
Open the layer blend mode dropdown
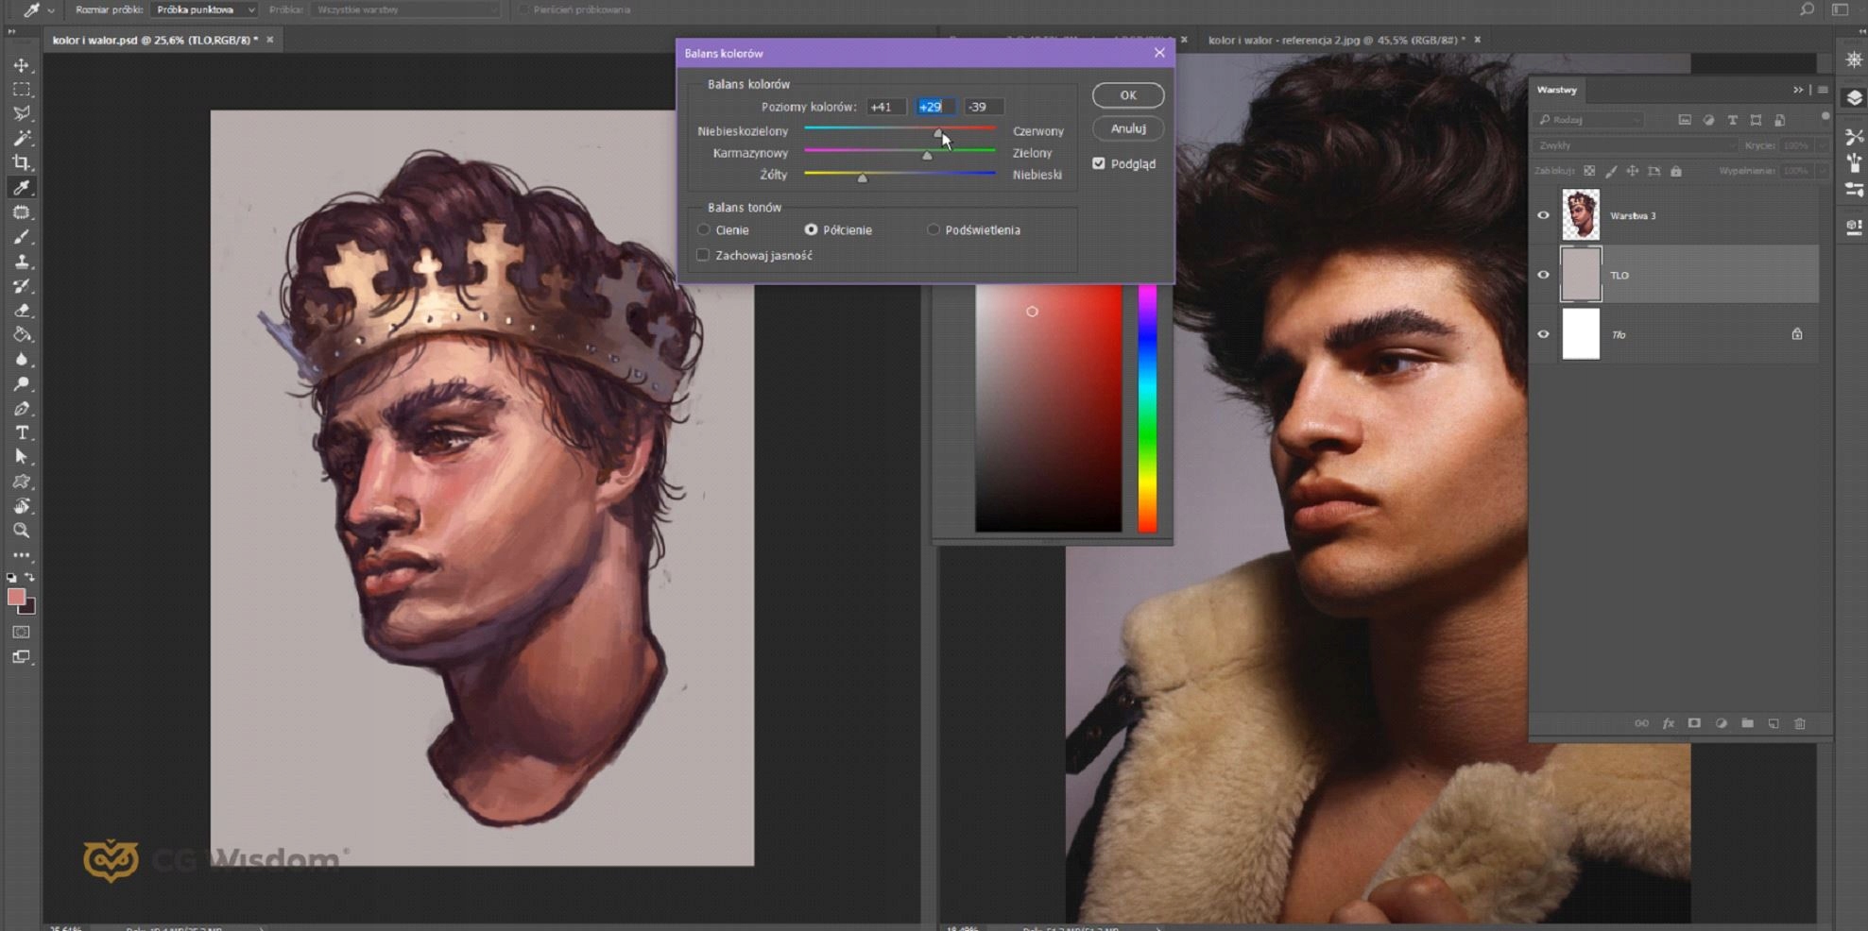point(1635,145)
